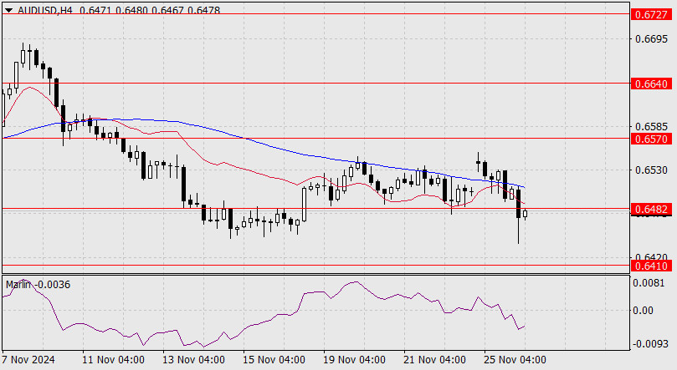Click the 15 Nov 04:00 time axis label
Screen dimensions: 677x370
point(274,360)
